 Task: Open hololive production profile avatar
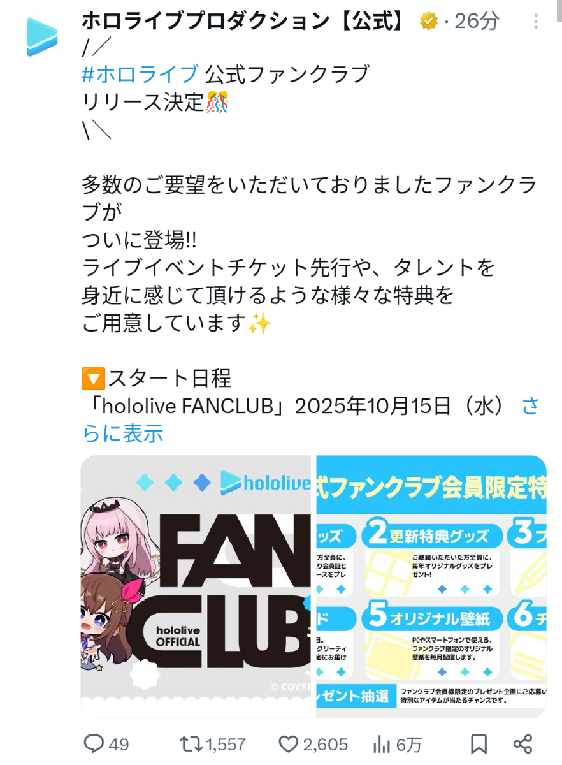pos(42,37)
